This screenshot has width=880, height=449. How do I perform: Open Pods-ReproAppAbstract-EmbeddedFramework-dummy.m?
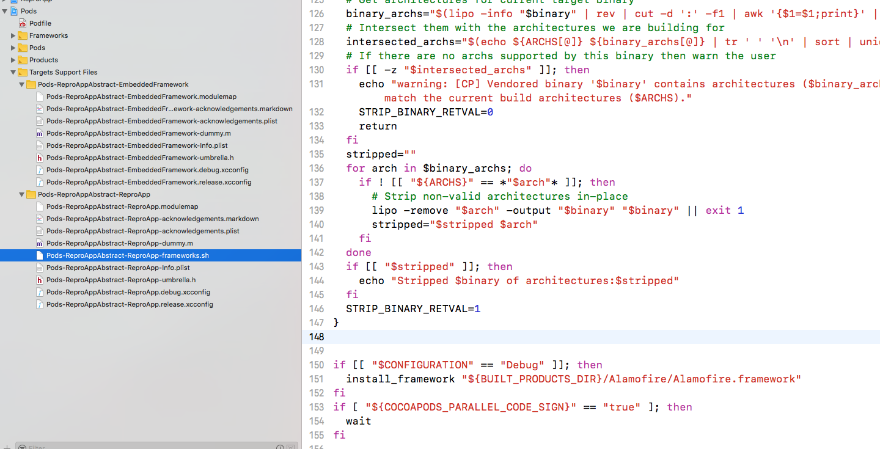click(139, 133)
